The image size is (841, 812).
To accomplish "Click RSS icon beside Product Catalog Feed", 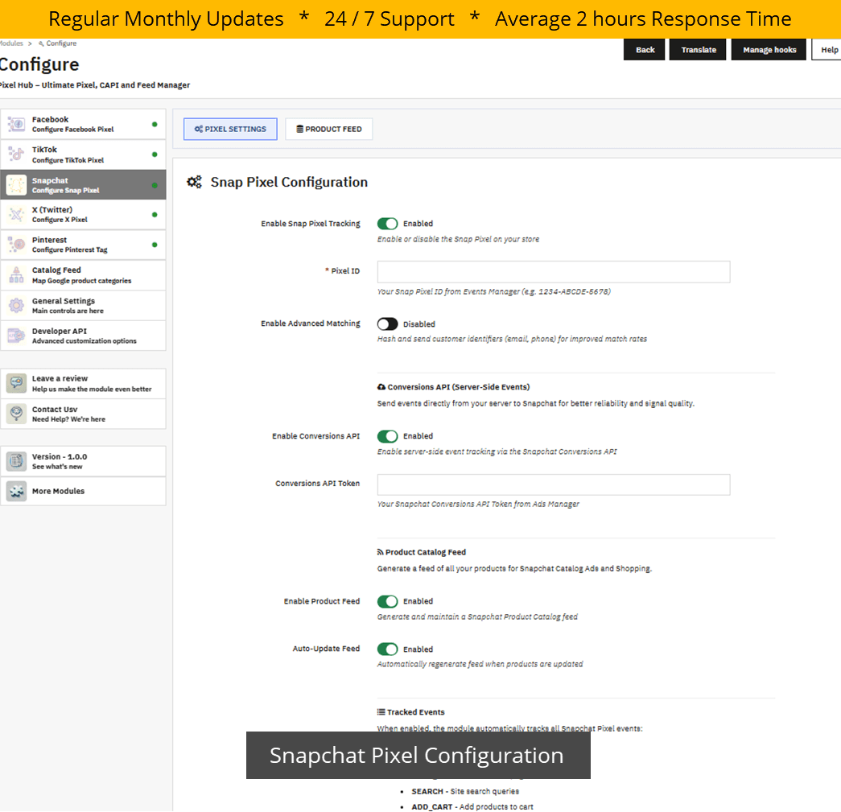I will [381, 552].
